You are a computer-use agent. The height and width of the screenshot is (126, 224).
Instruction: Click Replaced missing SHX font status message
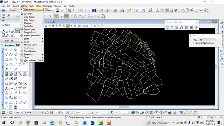point(96,118)
